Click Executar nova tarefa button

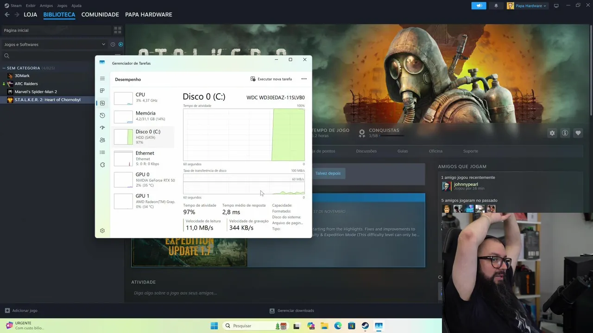tap(271, 79)
